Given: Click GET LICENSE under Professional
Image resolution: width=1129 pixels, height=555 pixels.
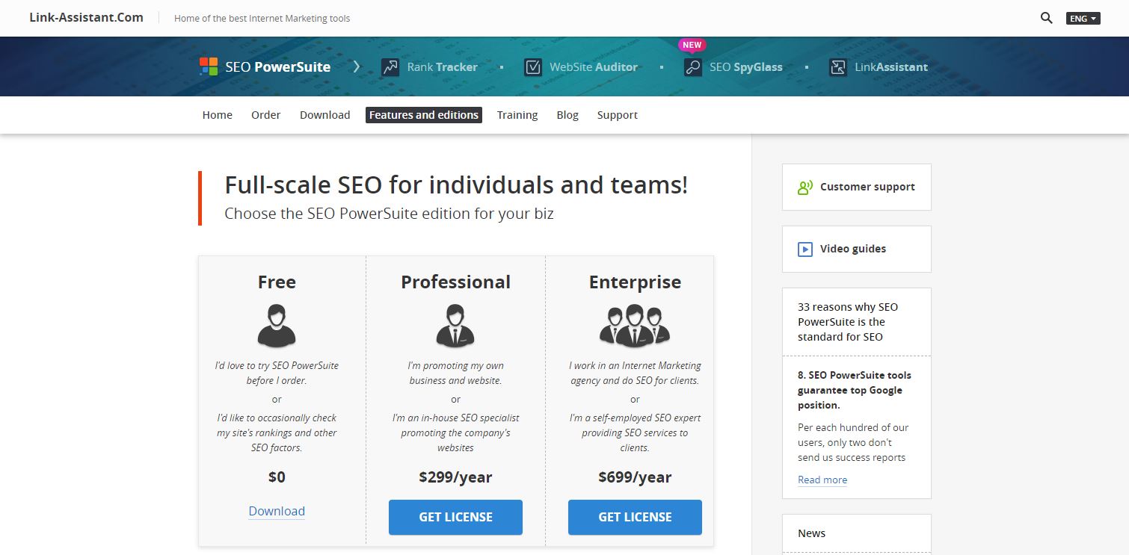Looking at the screenshot, I should (x=455, y=517).
